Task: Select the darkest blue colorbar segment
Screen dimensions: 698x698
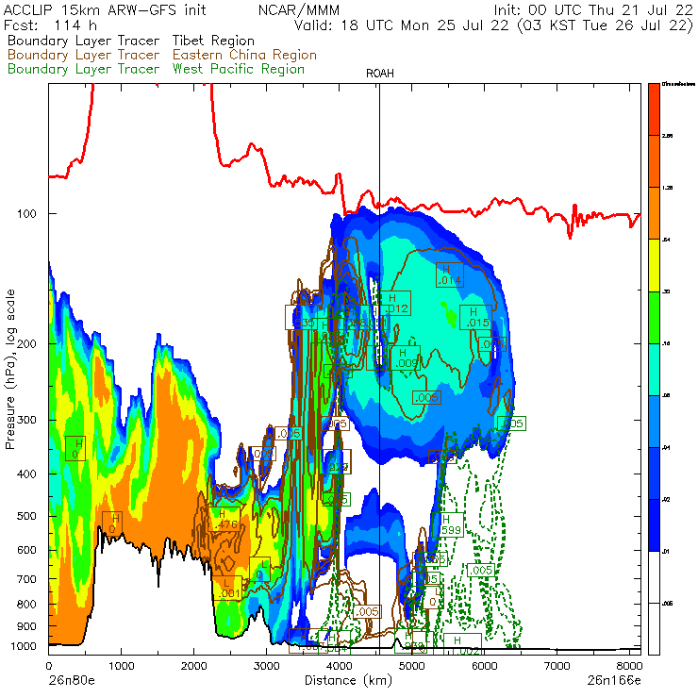Action: pyautogui.click(x=654, y=525)
